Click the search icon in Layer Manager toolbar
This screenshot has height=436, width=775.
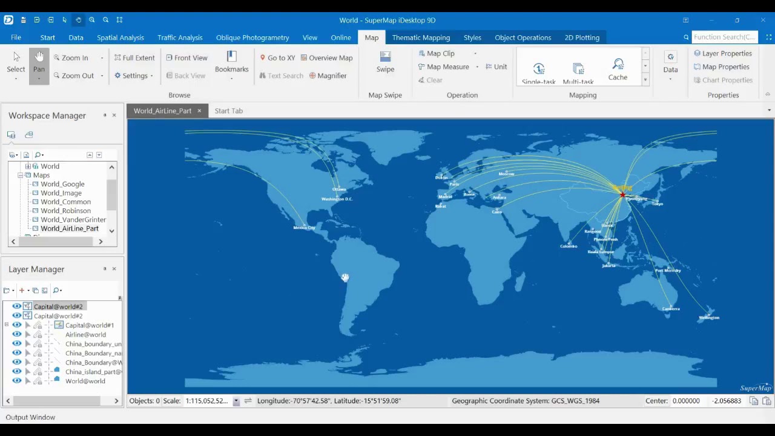56,291
